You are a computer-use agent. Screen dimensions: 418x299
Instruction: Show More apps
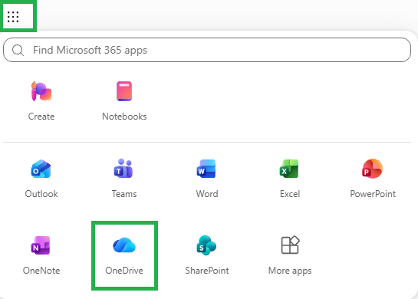click(290, 255)
